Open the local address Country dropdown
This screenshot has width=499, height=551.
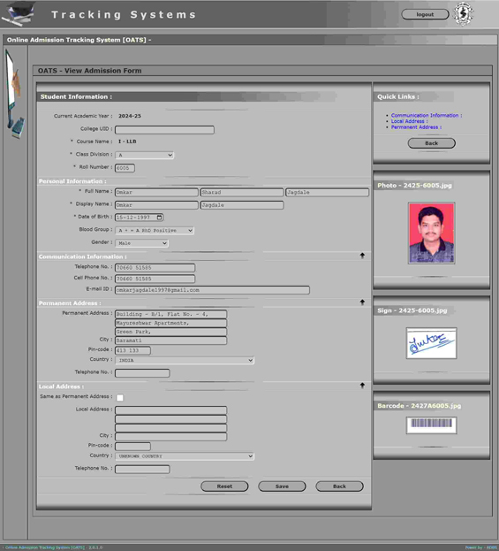coord(185,456)
